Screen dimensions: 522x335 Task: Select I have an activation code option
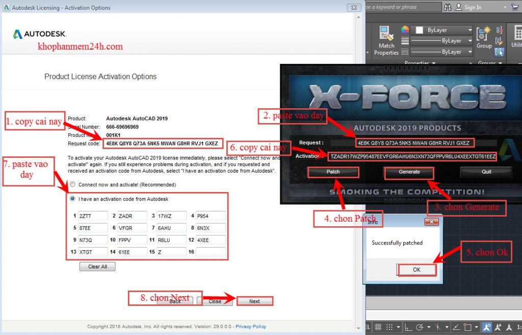[72, 199]
